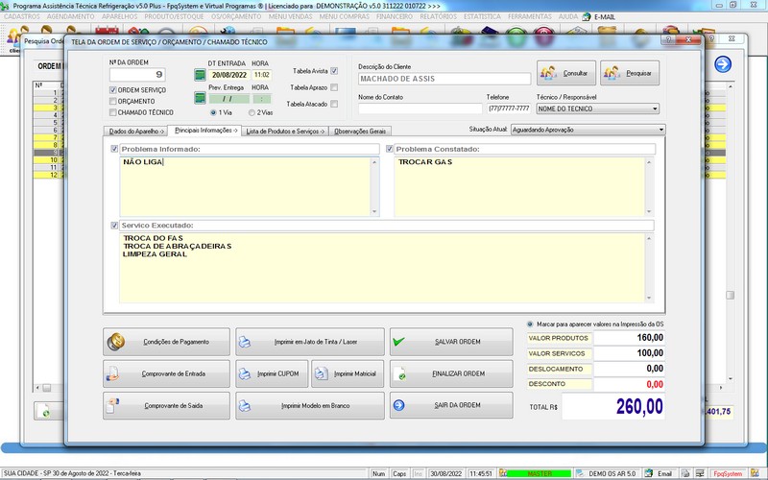
Task: Toggle the Servico Executado checkbox
Action: point(114,226)
